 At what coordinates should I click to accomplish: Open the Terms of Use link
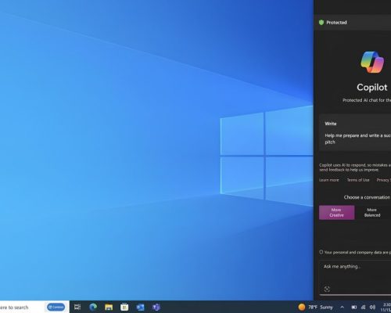(x=358, y=180)
